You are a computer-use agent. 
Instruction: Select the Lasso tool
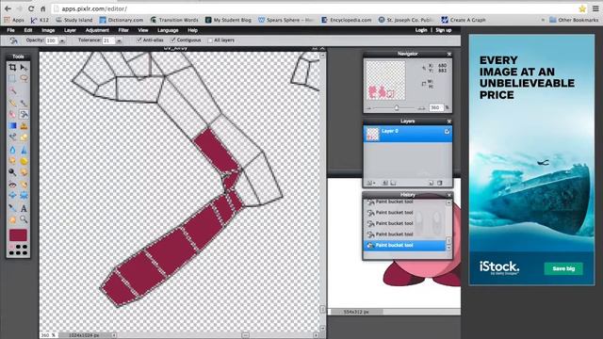(24, 79)
